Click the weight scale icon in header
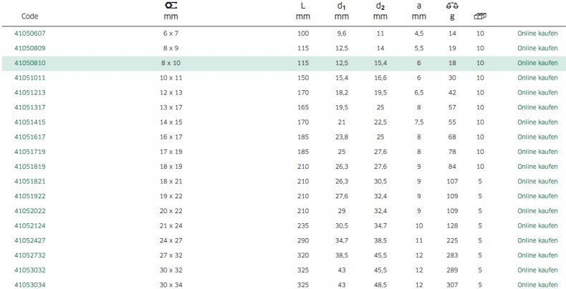Viewport: 566px width, 289px height. (x=452, y=6)
